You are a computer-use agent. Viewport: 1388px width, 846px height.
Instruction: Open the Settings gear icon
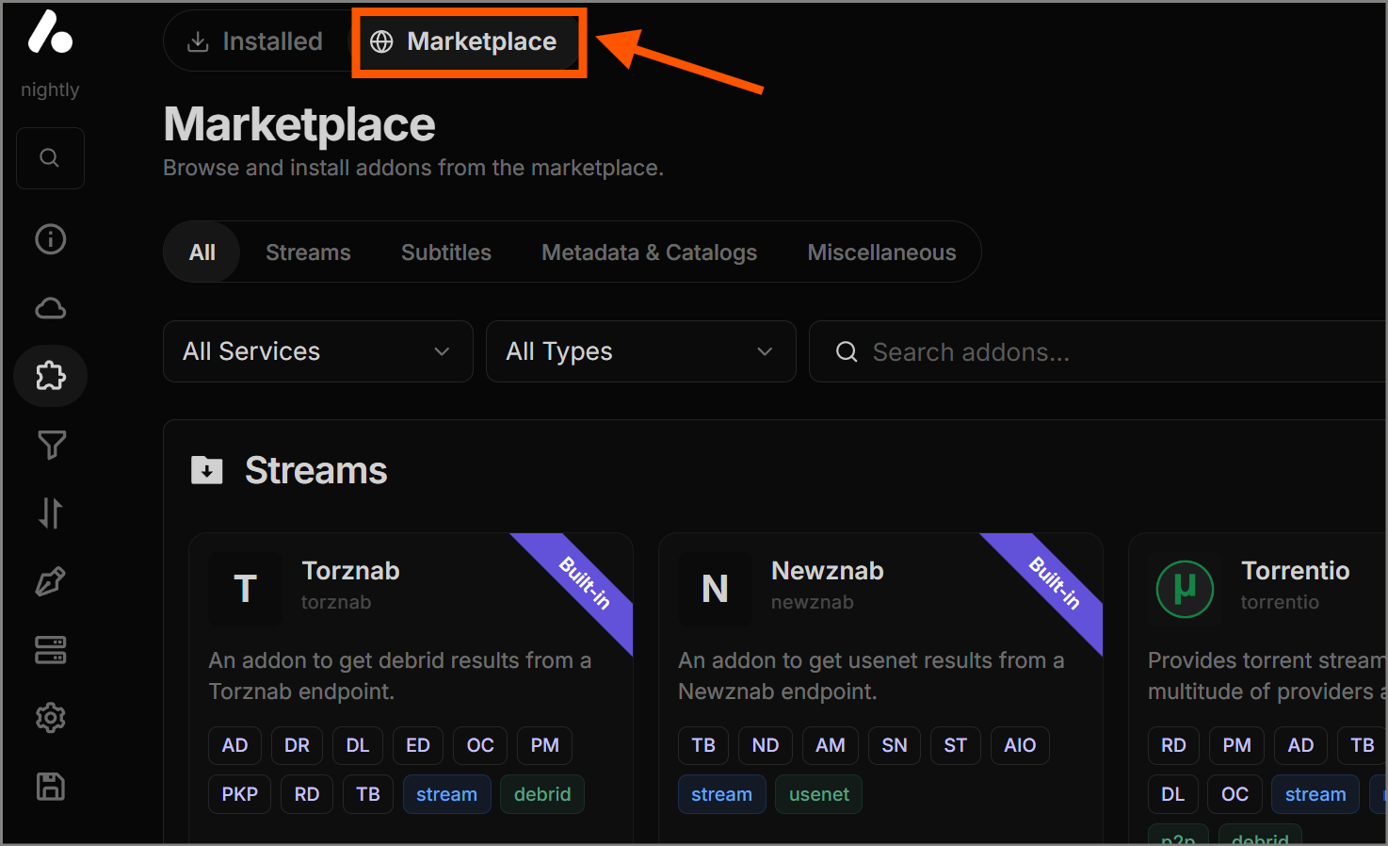click(x=50, y=718)
